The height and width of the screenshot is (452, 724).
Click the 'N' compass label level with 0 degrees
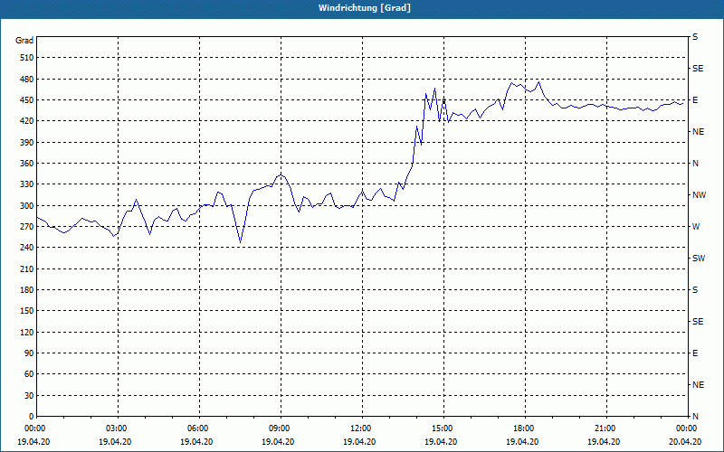tap(696, 417)
